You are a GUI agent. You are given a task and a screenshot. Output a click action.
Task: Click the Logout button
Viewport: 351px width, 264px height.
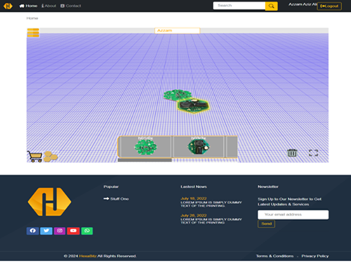pos(329,6)
